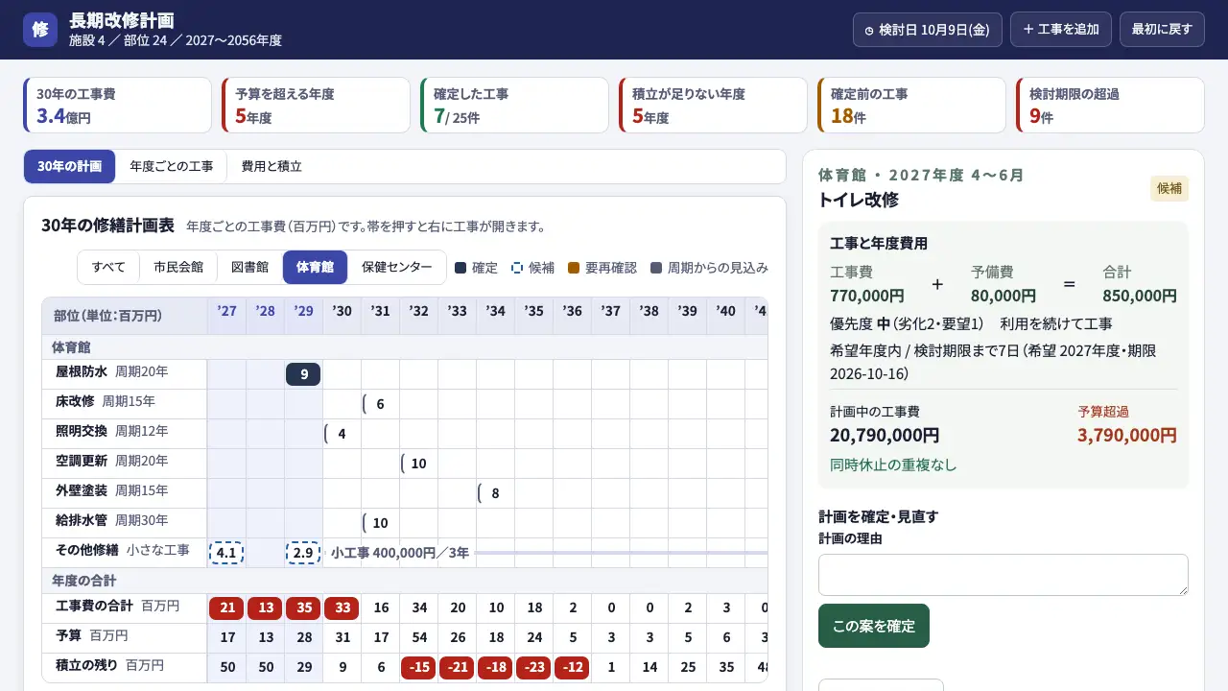Click the 積立の残り cell showing -23
This screenshot has height=691, width=1228.
(x=533, y=668)
